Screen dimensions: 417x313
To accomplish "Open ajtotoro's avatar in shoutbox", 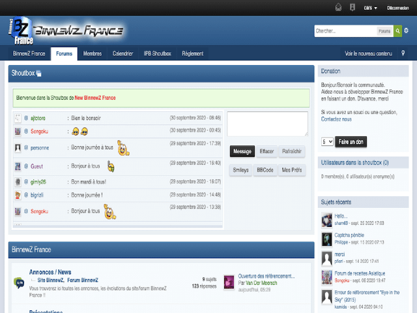I will (x=18, y=118).
